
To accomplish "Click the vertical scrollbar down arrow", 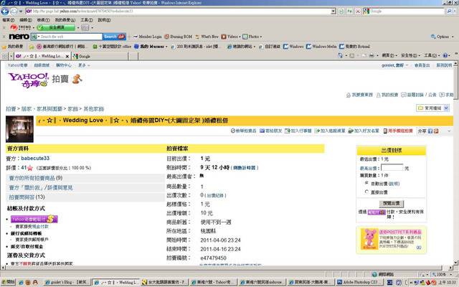I will click(456, 263).
